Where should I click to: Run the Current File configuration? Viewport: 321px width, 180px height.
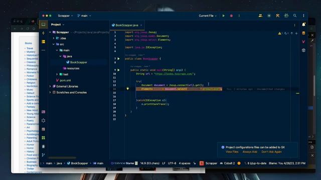[224, 15]
